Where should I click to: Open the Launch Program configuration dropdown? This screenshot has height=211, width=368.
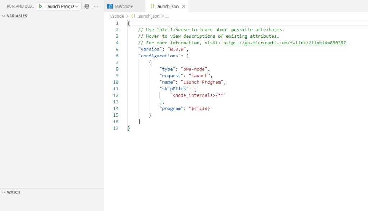62,6
